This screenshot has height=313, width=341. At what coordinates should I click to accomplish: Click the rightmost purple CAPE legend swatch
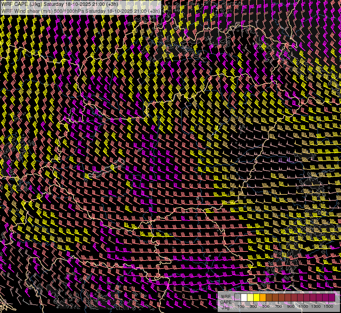pos(332,298)
